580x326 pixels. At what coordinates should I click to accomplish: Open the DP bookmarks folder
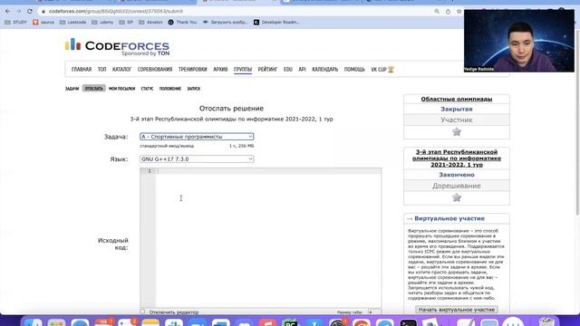pyautogui.click(x=126, y=22)
